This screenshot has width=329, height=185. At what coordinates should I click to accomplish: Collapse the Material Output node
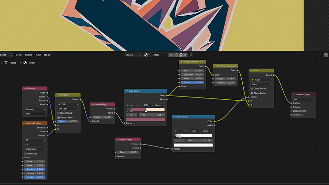click(x=294, y=95)
